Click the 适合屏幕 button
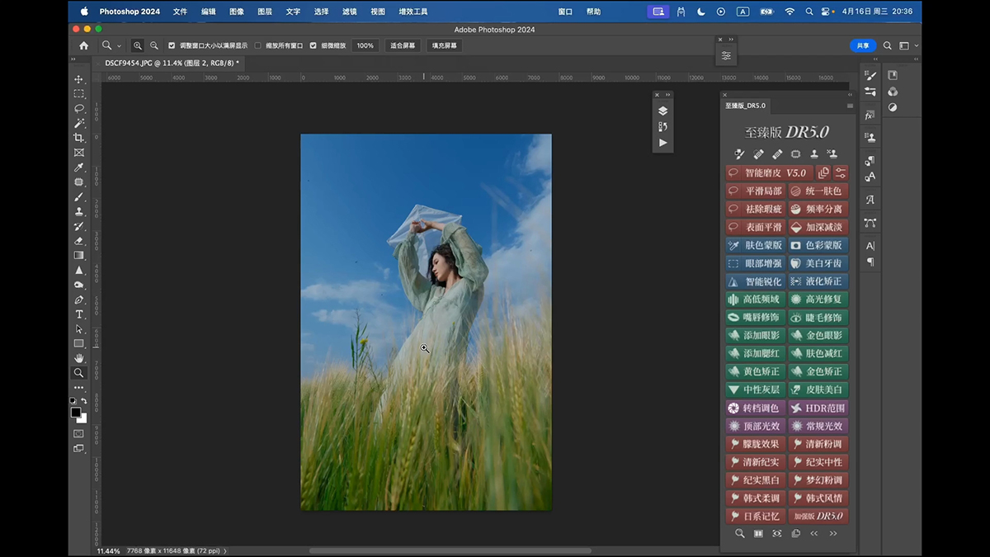Image resolution: width=990 pixels, height=557 pixels. (x=403, y=45)
